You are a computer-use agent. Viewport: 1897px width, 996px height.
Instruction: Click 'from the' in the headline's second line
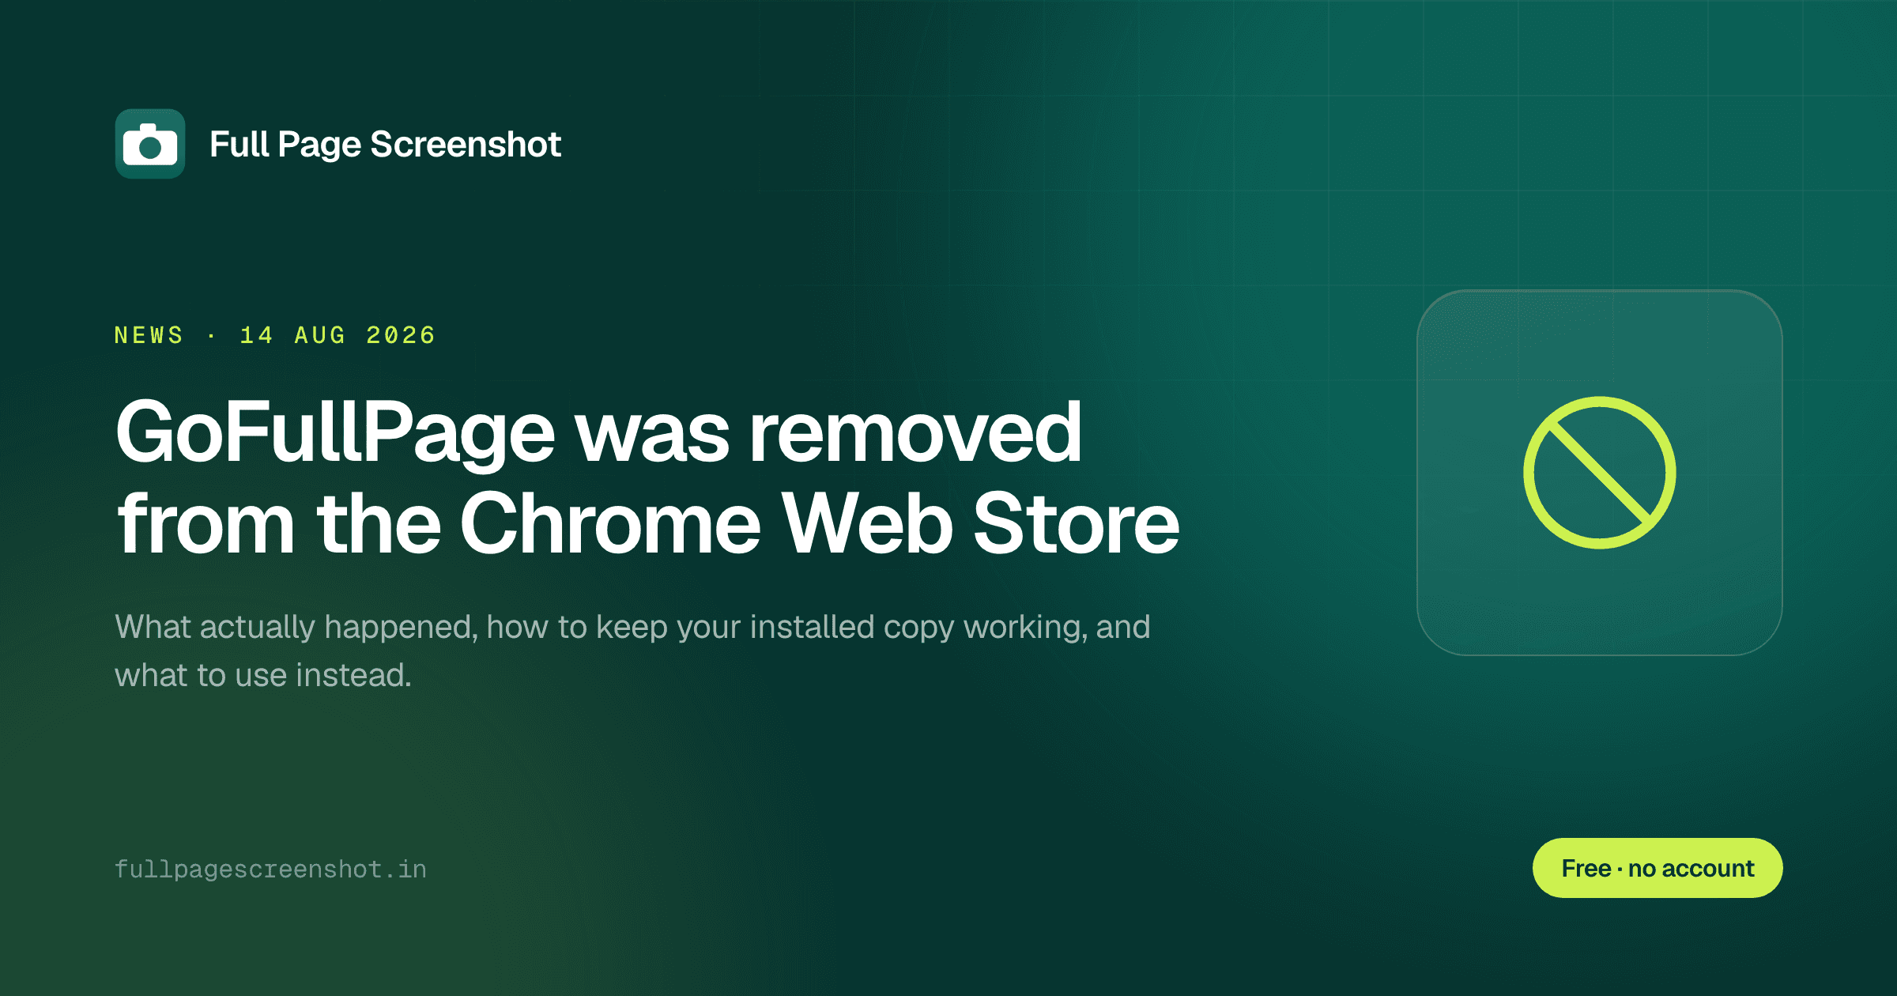[278, 523]
